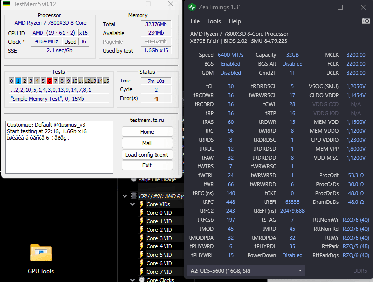Click the lightning icon next to Core 2 VID
Viewport: 373px width, 282px height.
pos(141,230)
